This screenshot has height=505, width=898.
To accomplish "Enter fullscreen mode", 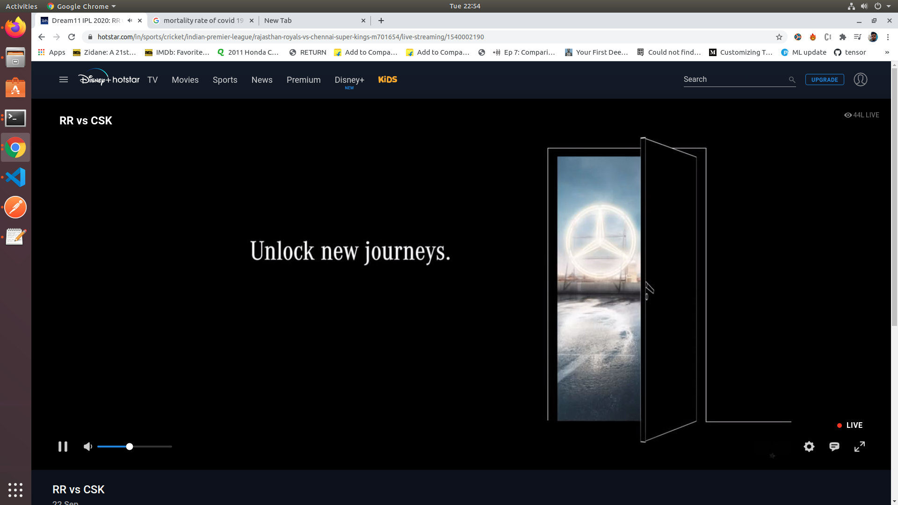I will pyautogui.click(x=860, y=447).
